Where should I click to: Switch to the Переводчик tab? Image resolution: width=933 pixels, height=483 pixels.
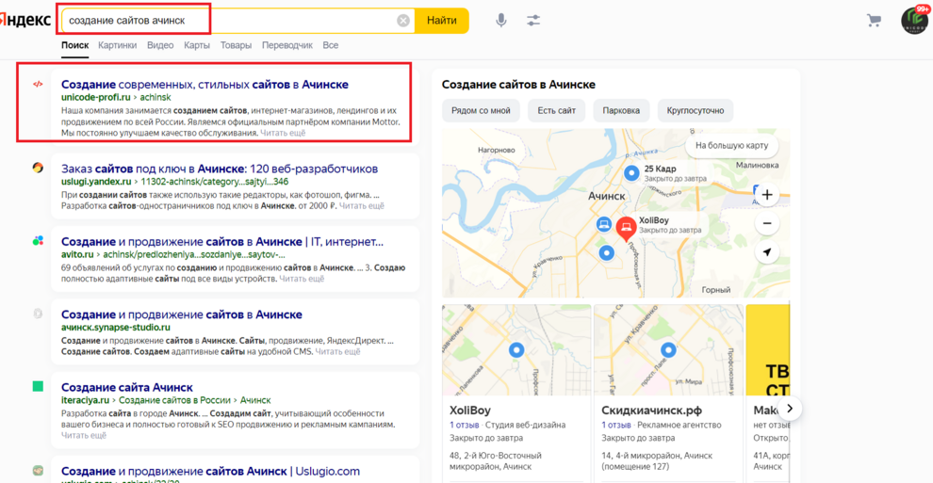(x=286, y=45)
